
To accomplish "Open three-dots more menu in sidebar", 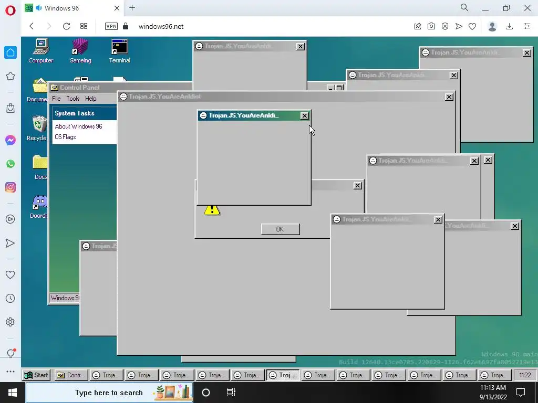I will [x=11, y=372].
